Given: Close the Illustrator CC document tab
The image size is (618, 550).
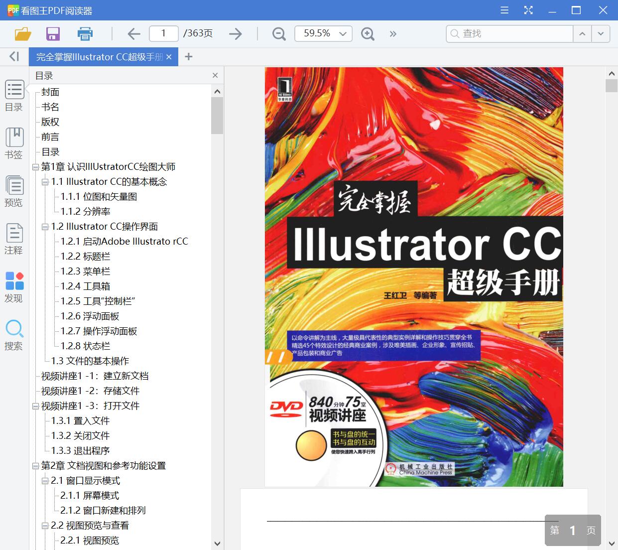Looking at the screenshot, I should point(169,57).
